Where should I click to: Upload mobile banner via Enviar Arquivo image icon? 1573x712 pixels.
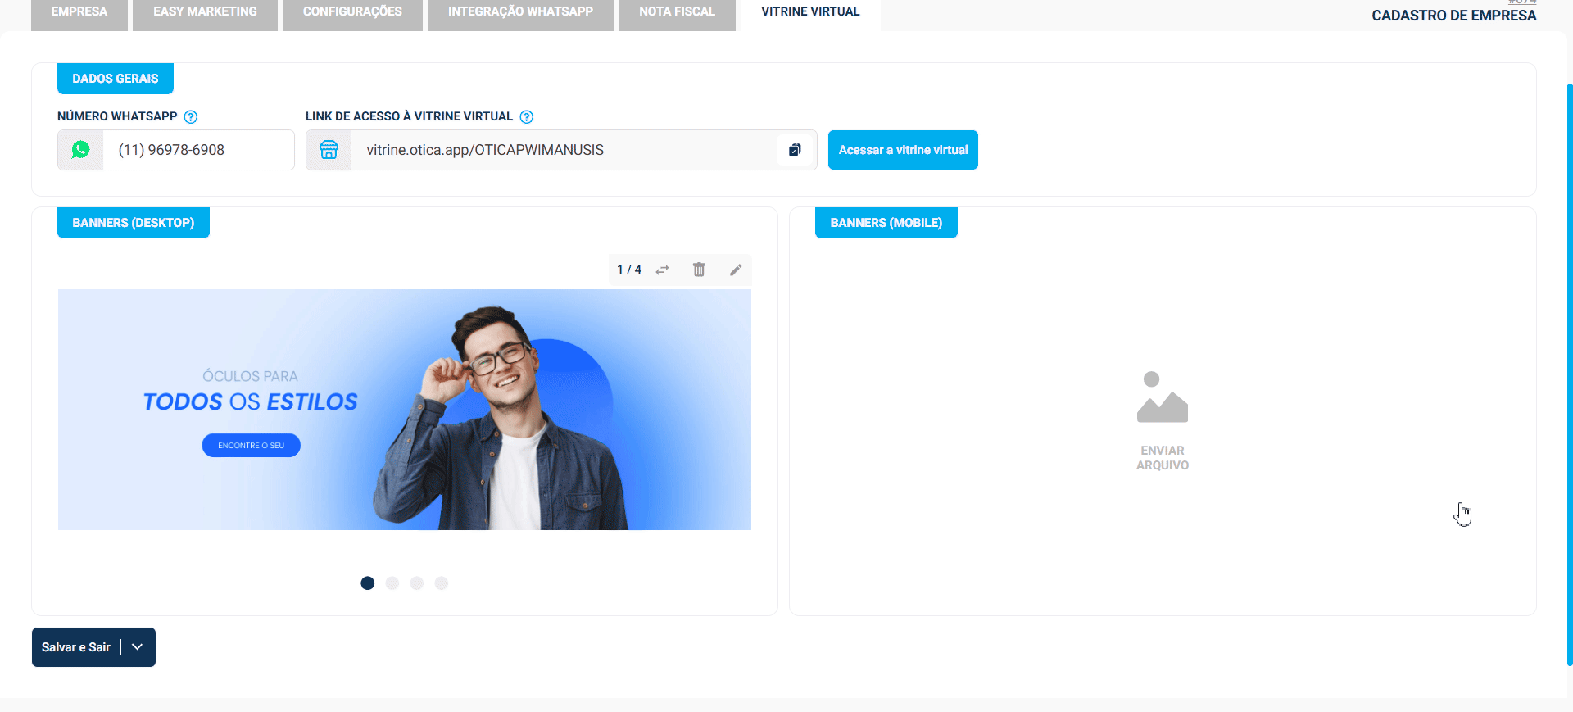coord(1162,398)
